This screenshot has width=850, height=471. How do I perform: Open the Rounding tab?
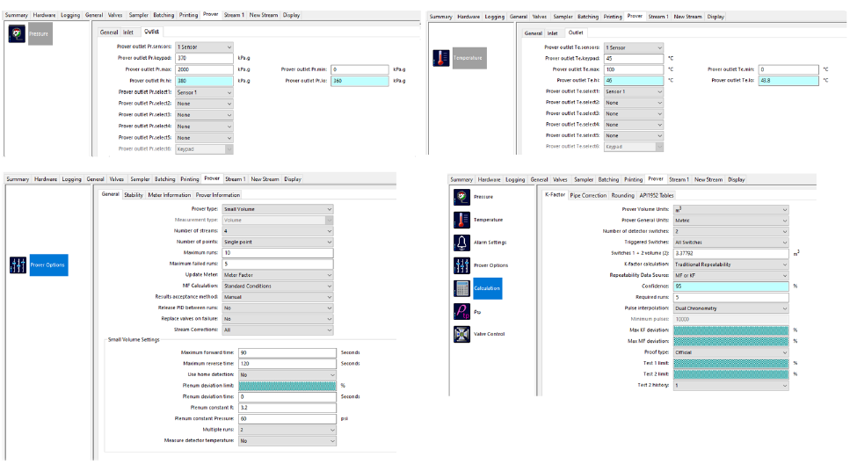tap(622, 196)
